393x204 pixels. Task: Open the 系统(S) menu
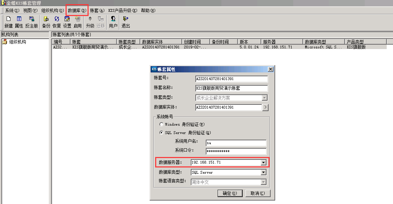click(x=12, y=10)
